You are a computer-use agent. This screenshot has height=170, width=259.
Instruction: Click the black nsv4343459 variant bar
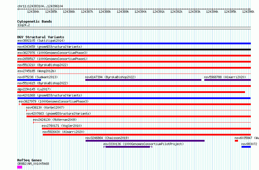click(134, 50)
